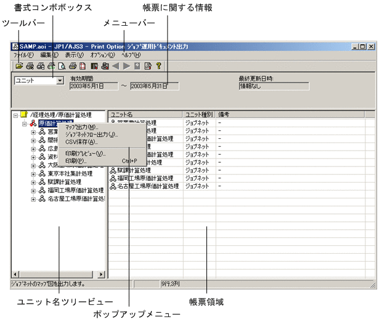Expand the 名古屋工場原価計算処理 tree node
This screenshot has width=379, height=322.
pos(33,199)
